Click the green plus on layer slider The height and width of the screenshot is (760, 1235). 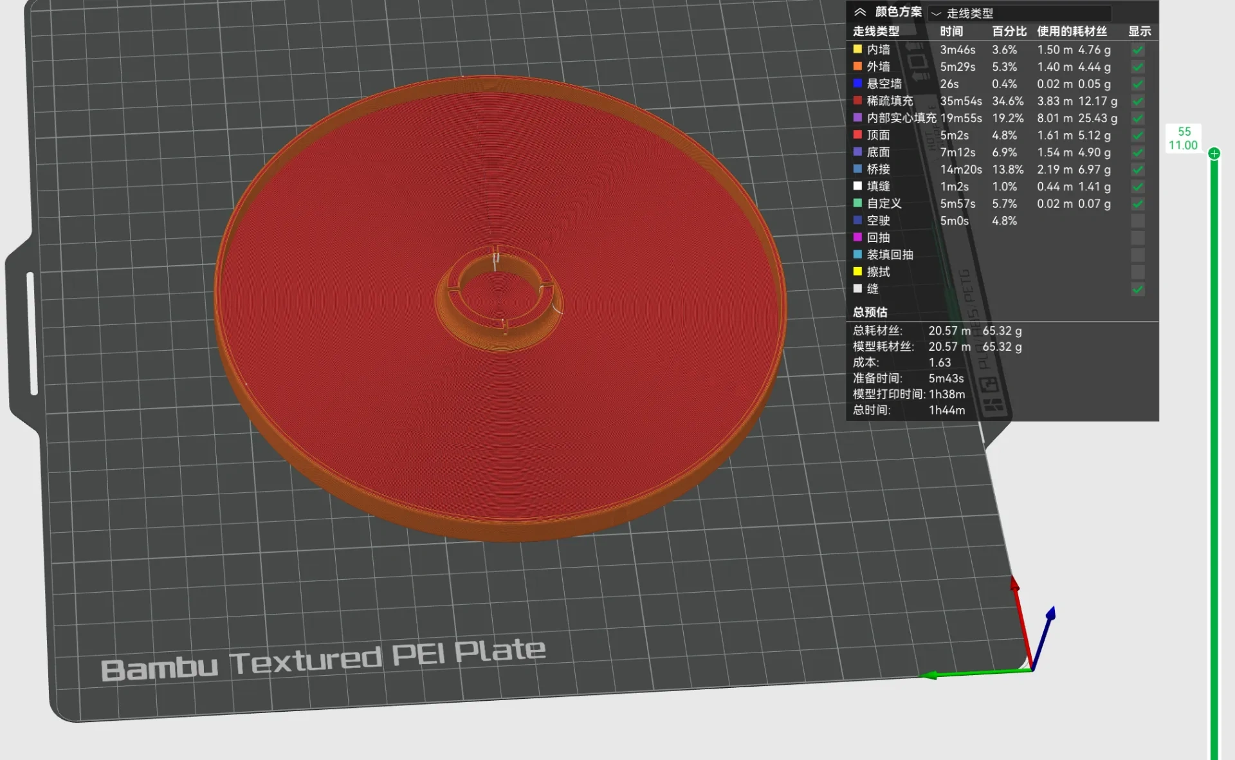click(x=1214, y=153)
